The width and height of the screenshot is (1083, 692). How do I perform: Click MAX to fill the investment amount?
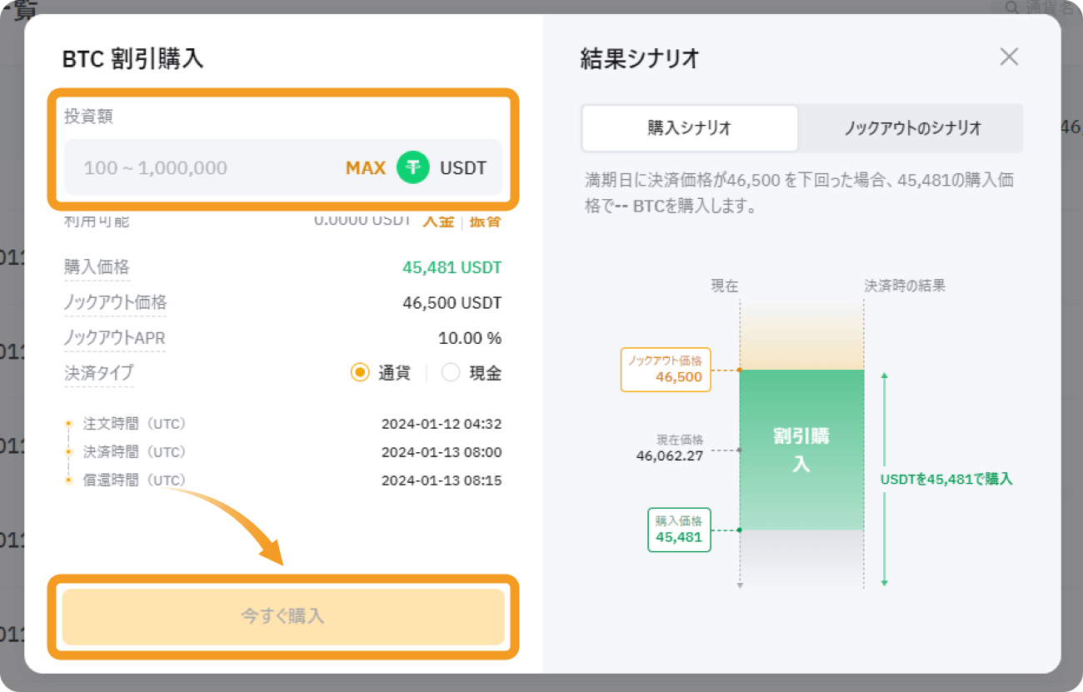pyautogui.click(x=366, y=167)
